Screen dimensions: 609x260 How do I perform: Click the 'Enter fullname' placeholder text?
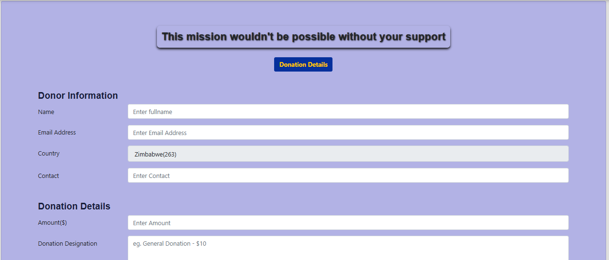point(153,112)
